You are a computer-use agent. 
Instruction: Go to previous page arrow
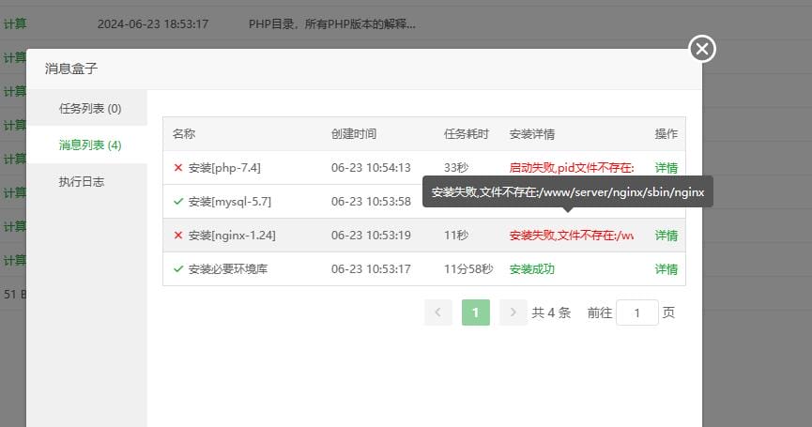coord(437,313)
